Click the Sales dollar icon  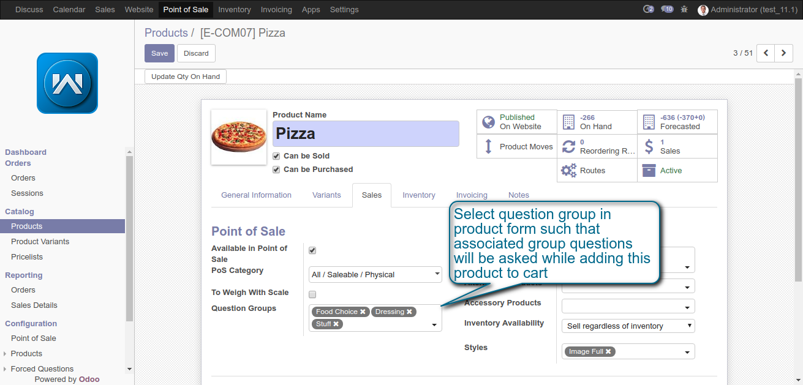pos(649,146)
